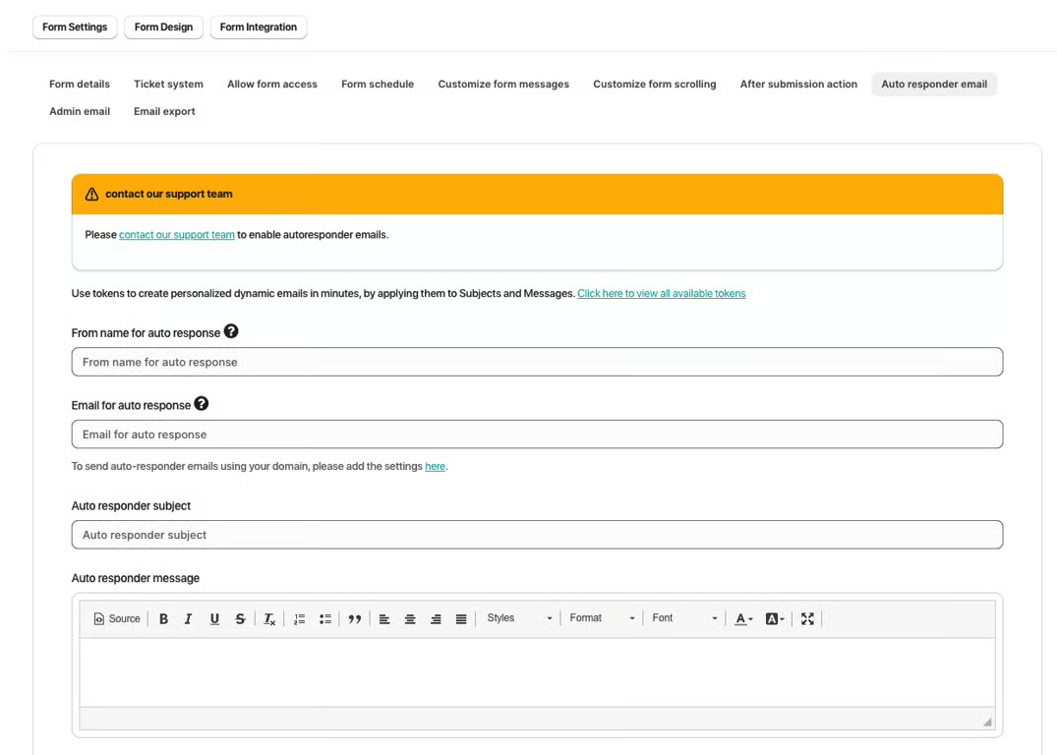Click the 'Auto responder message' label
This screenshot has width=1057, height=755.
coord(136,578)
